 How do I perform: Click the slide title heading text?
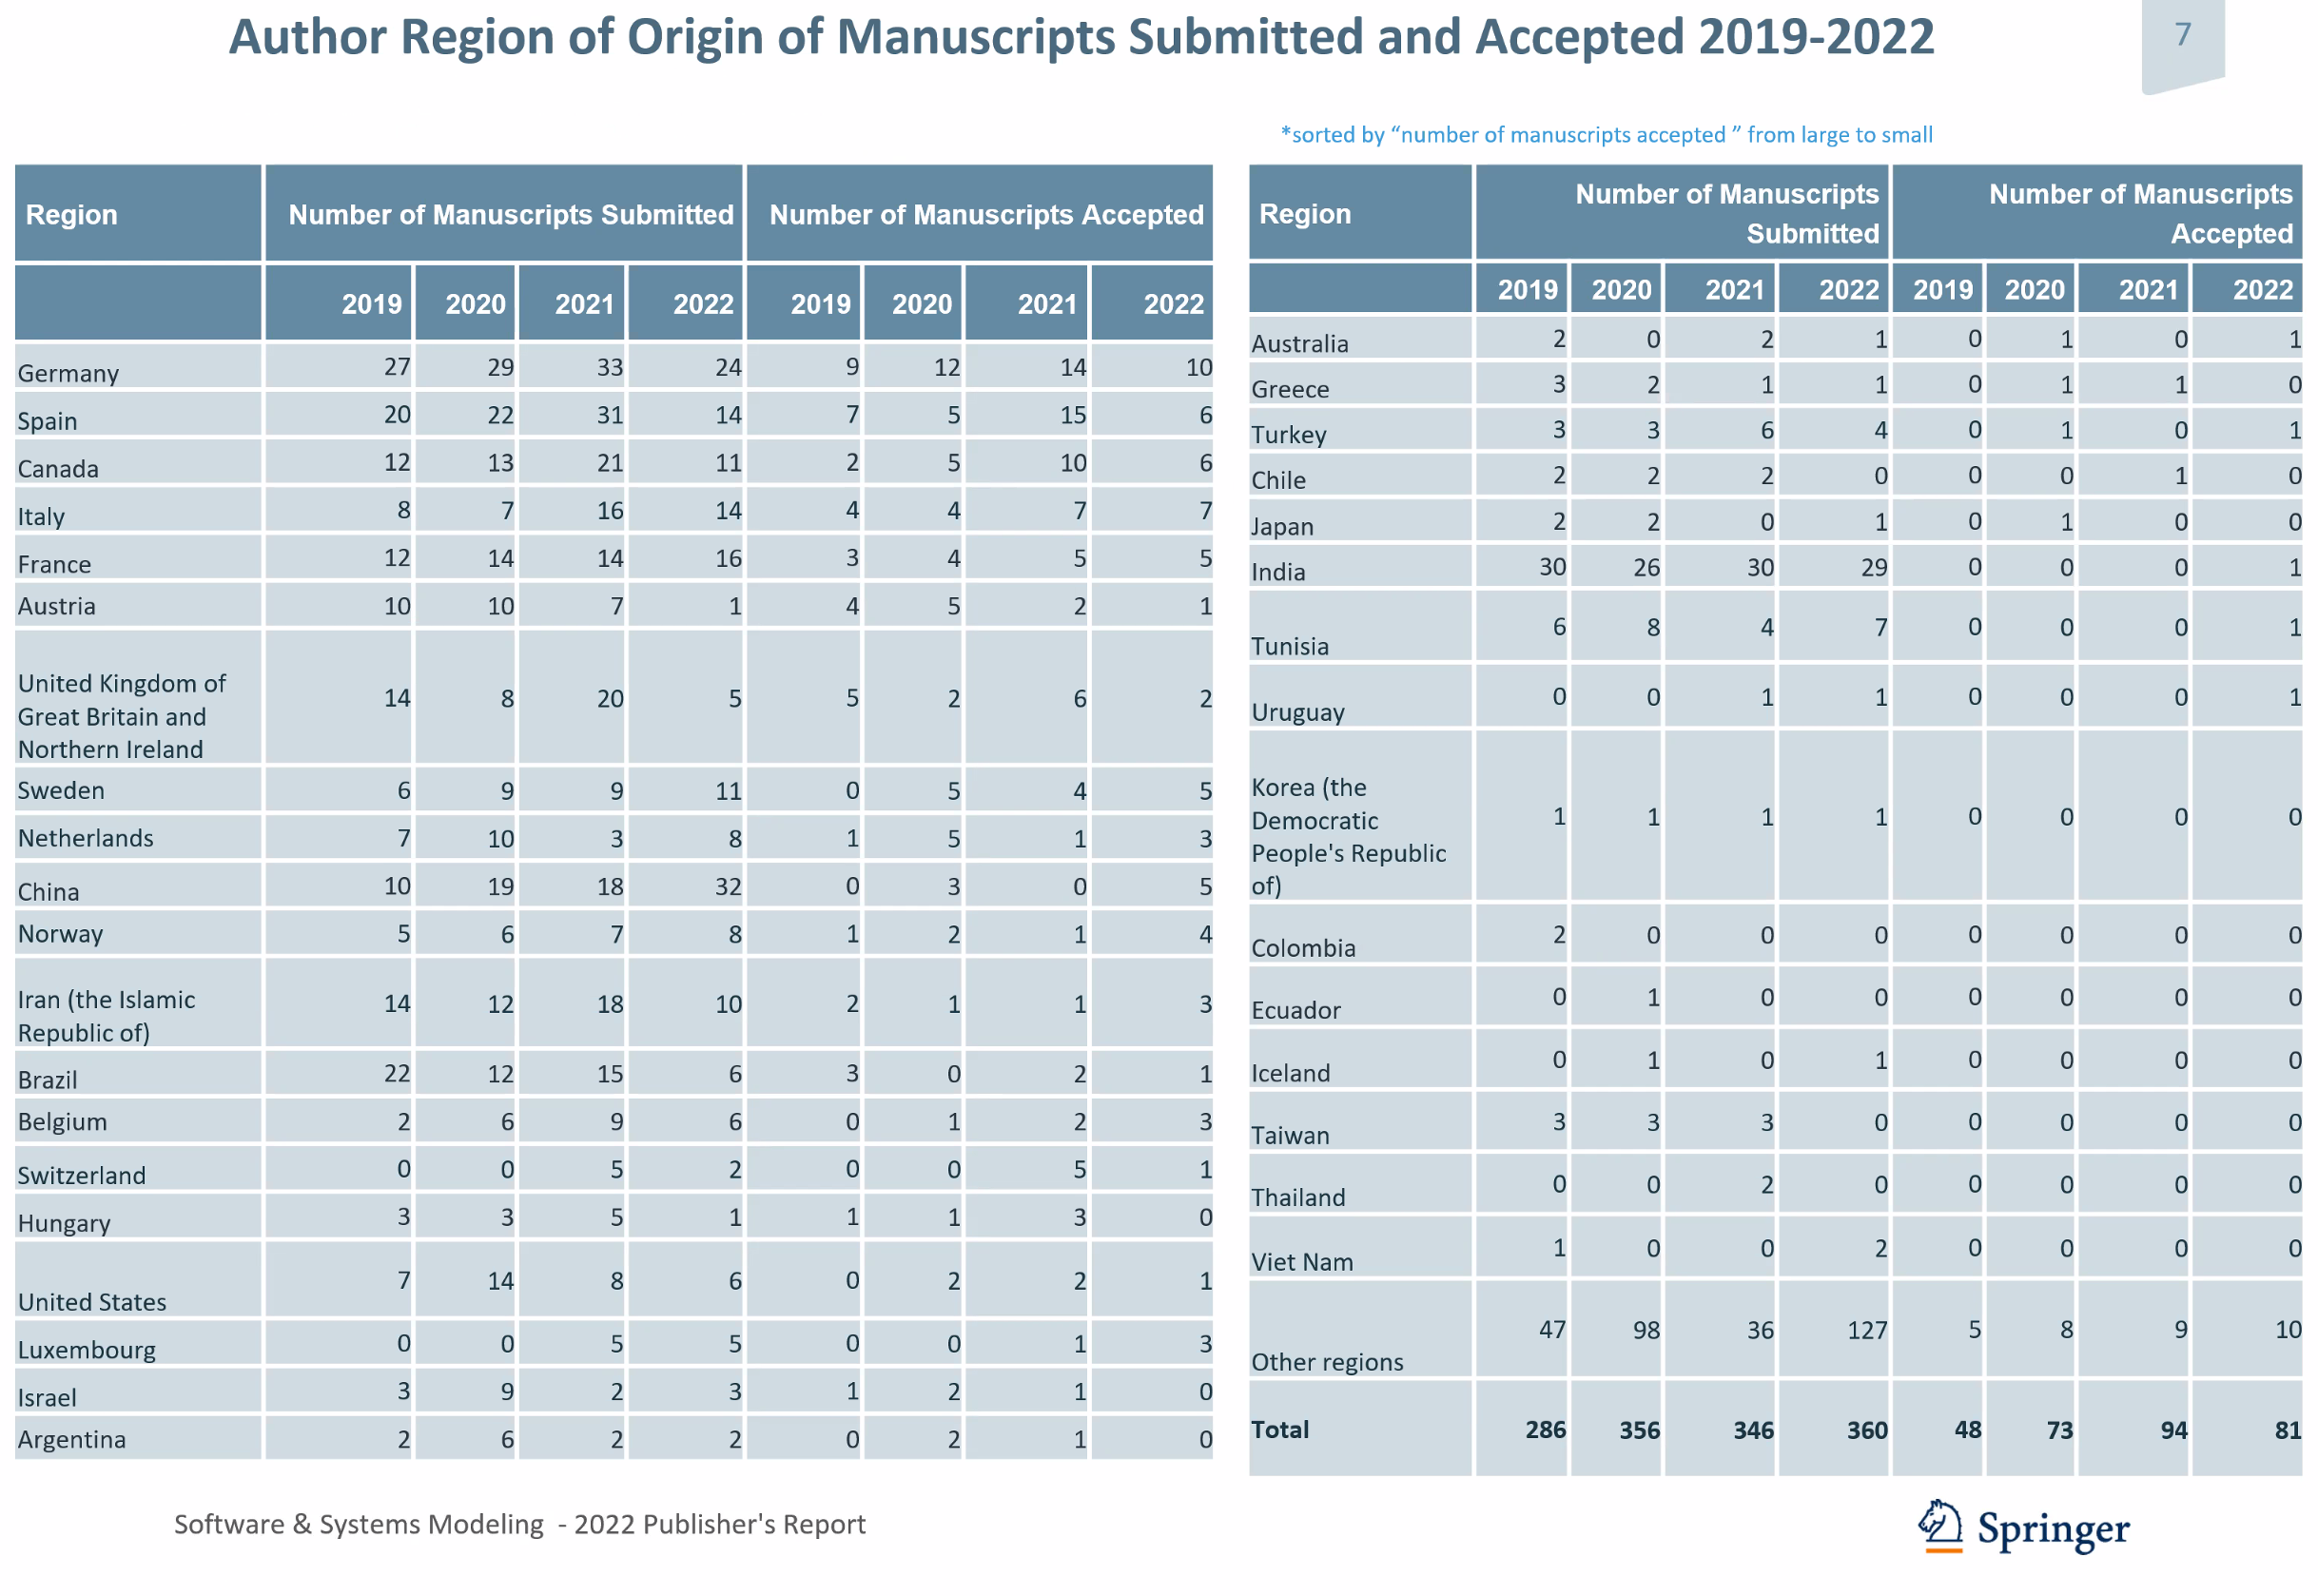coord(1081,38)
